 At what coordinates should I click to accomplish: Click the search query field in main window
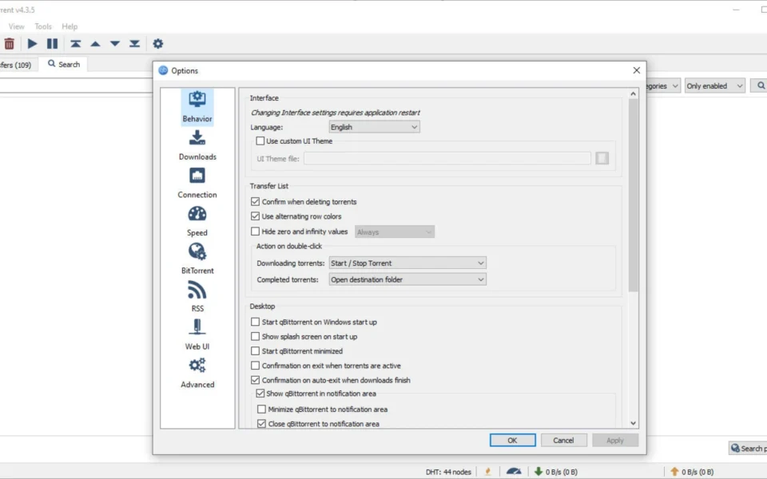coord(77,85)
